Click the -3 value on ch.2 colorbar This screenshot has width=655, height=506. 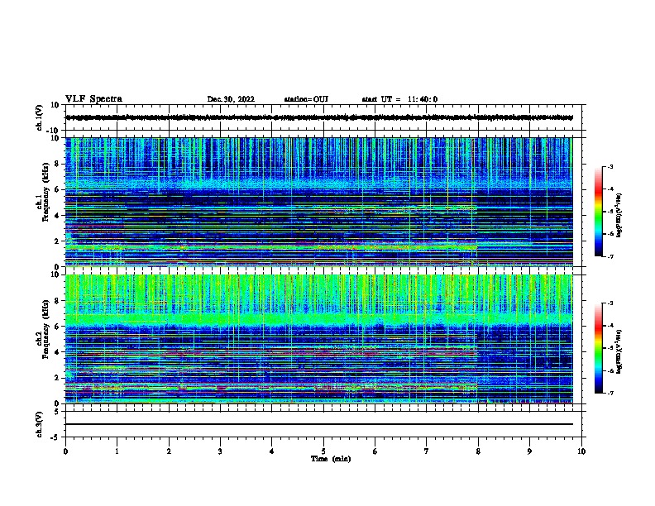[610, 303]
